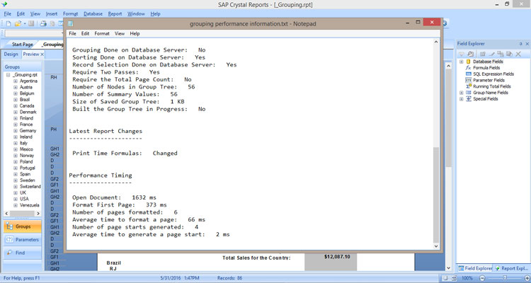Open the Database menu in Crystal Reports
Image resolution: width=531 pixels, height=283 pixels.
[93, 14]
